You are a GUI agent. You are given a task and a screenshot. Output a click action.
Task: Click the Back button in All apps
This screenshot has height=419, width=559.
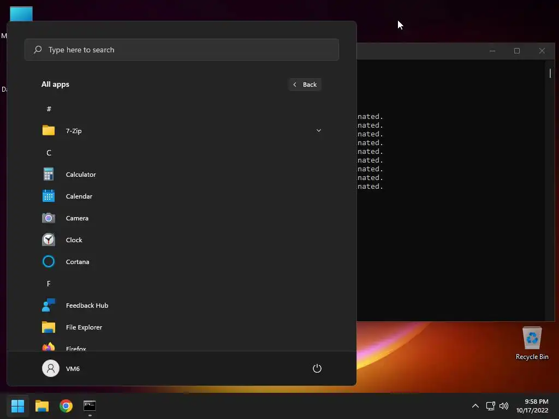305,85
